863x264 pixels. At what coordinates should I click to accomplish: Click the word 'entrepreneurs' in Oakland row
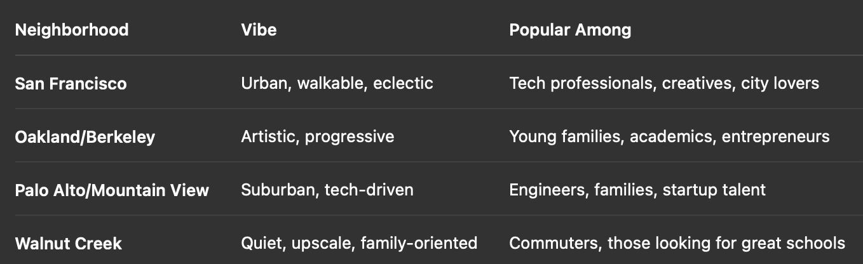[x=775, y=137]
